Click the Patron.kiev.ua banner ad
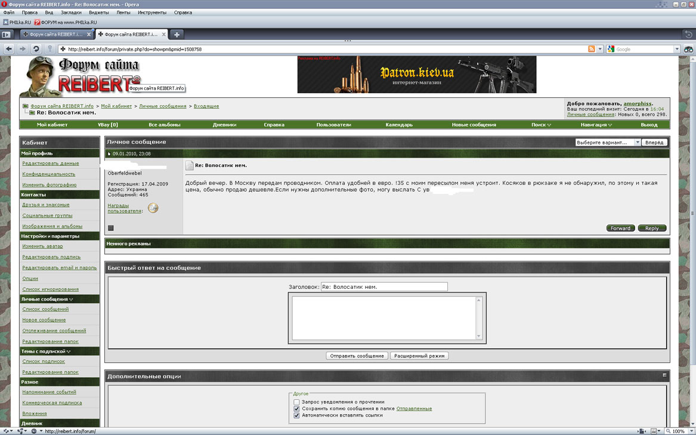Screen dimensions: 696x435 [417, 74]
